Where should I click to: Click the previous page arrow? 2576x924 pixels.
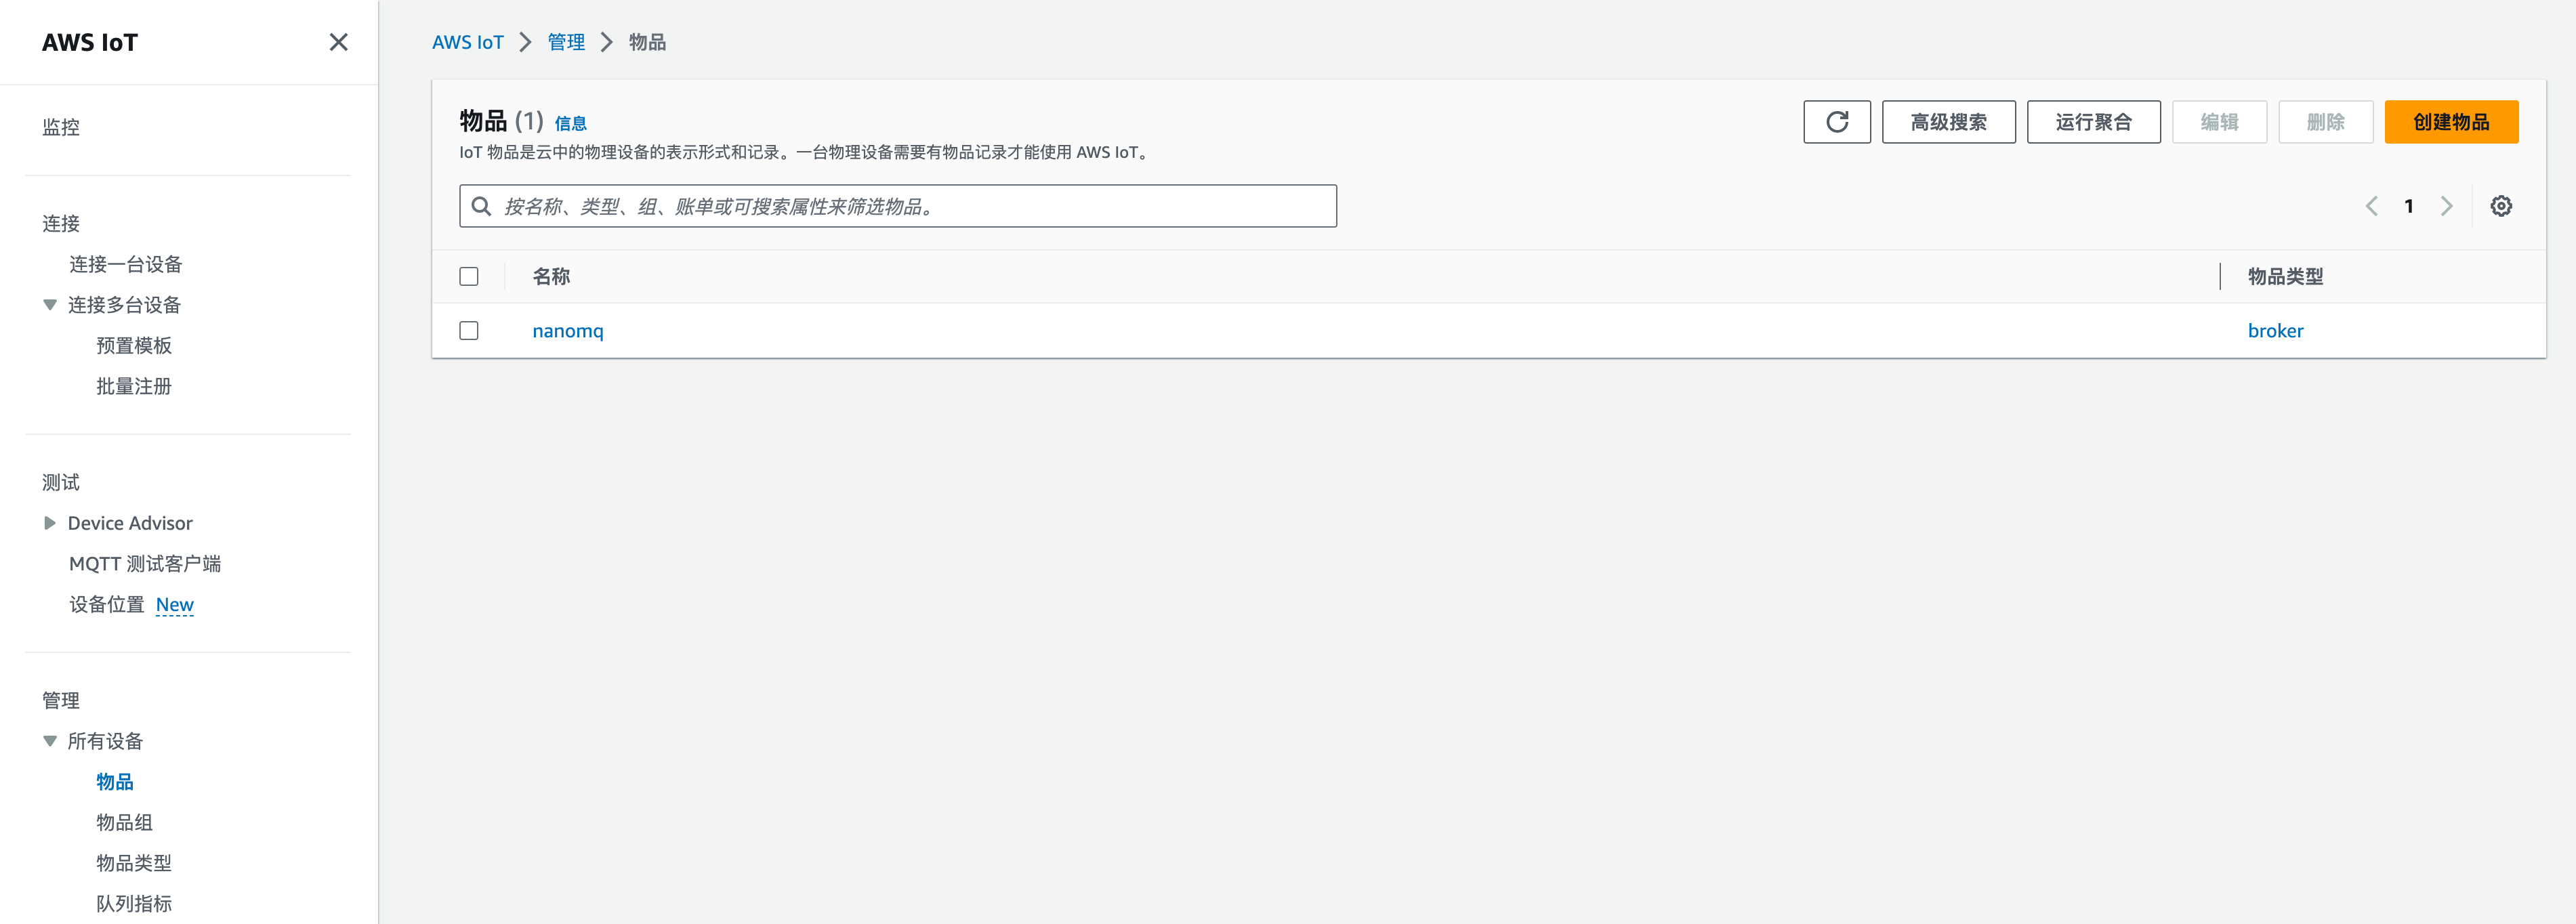2371,205
